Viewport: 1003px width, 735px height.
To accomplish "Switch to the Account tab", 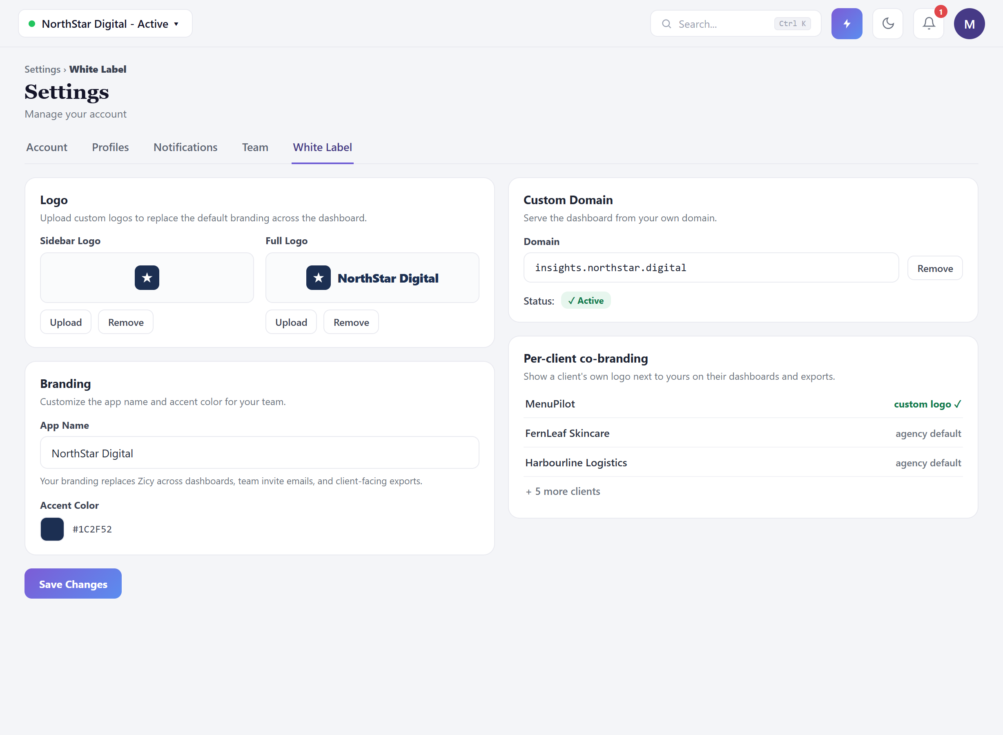I will 47,147.
